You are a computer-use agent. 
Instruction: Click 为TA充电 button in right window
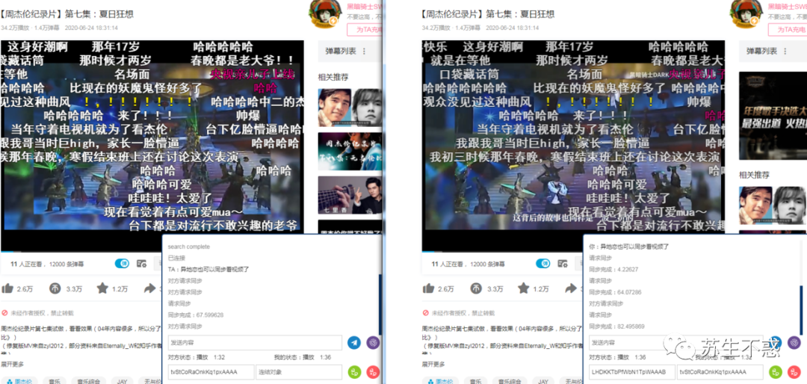click(x=788, y=30)
